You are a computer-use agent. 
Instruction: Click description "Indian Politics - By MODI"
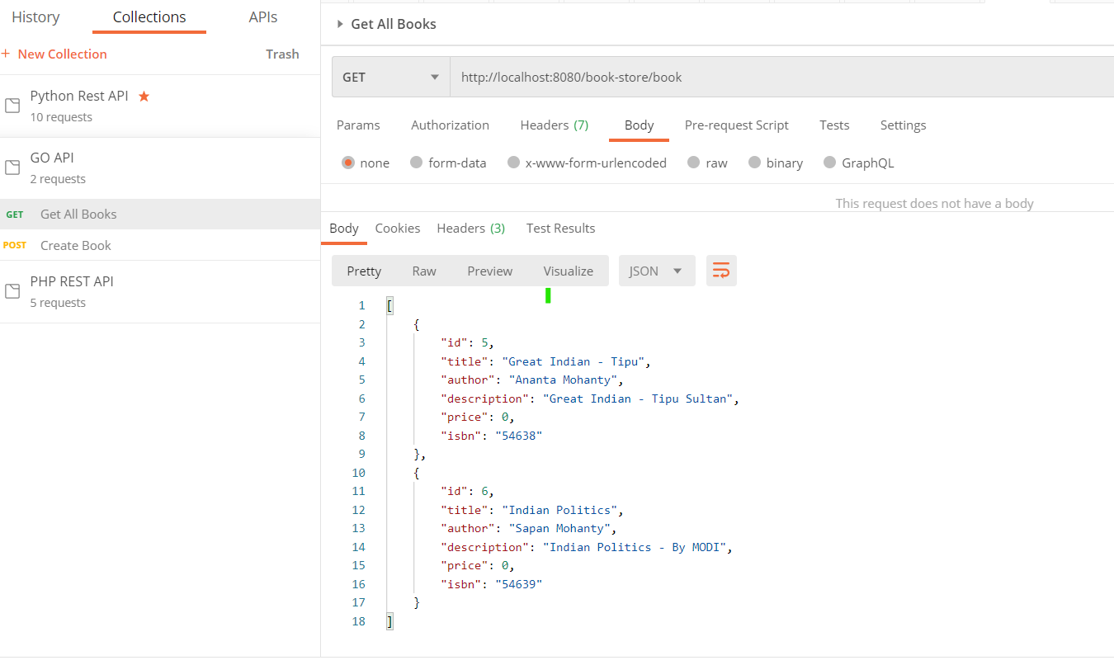point(635,547)
